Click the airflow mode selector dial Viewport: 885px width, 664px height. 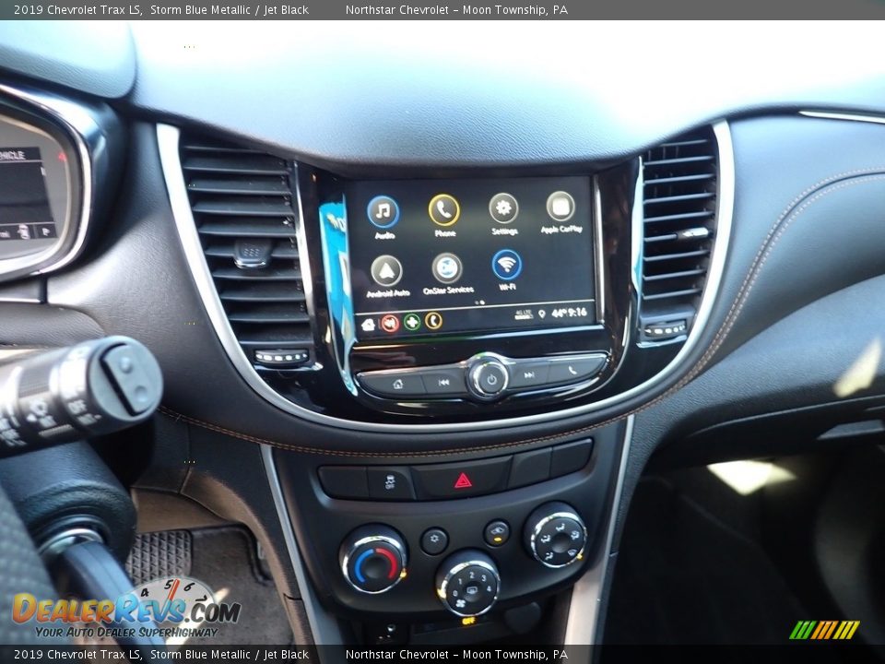(x=557, y=534)
